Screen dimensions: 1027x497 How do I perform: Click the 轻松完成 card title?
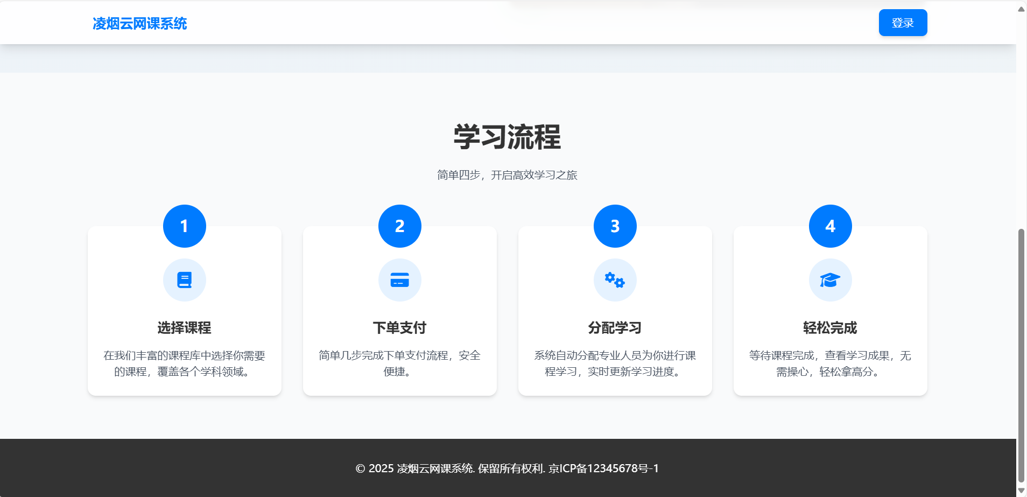pyautogui.click(x=831, y=327)
